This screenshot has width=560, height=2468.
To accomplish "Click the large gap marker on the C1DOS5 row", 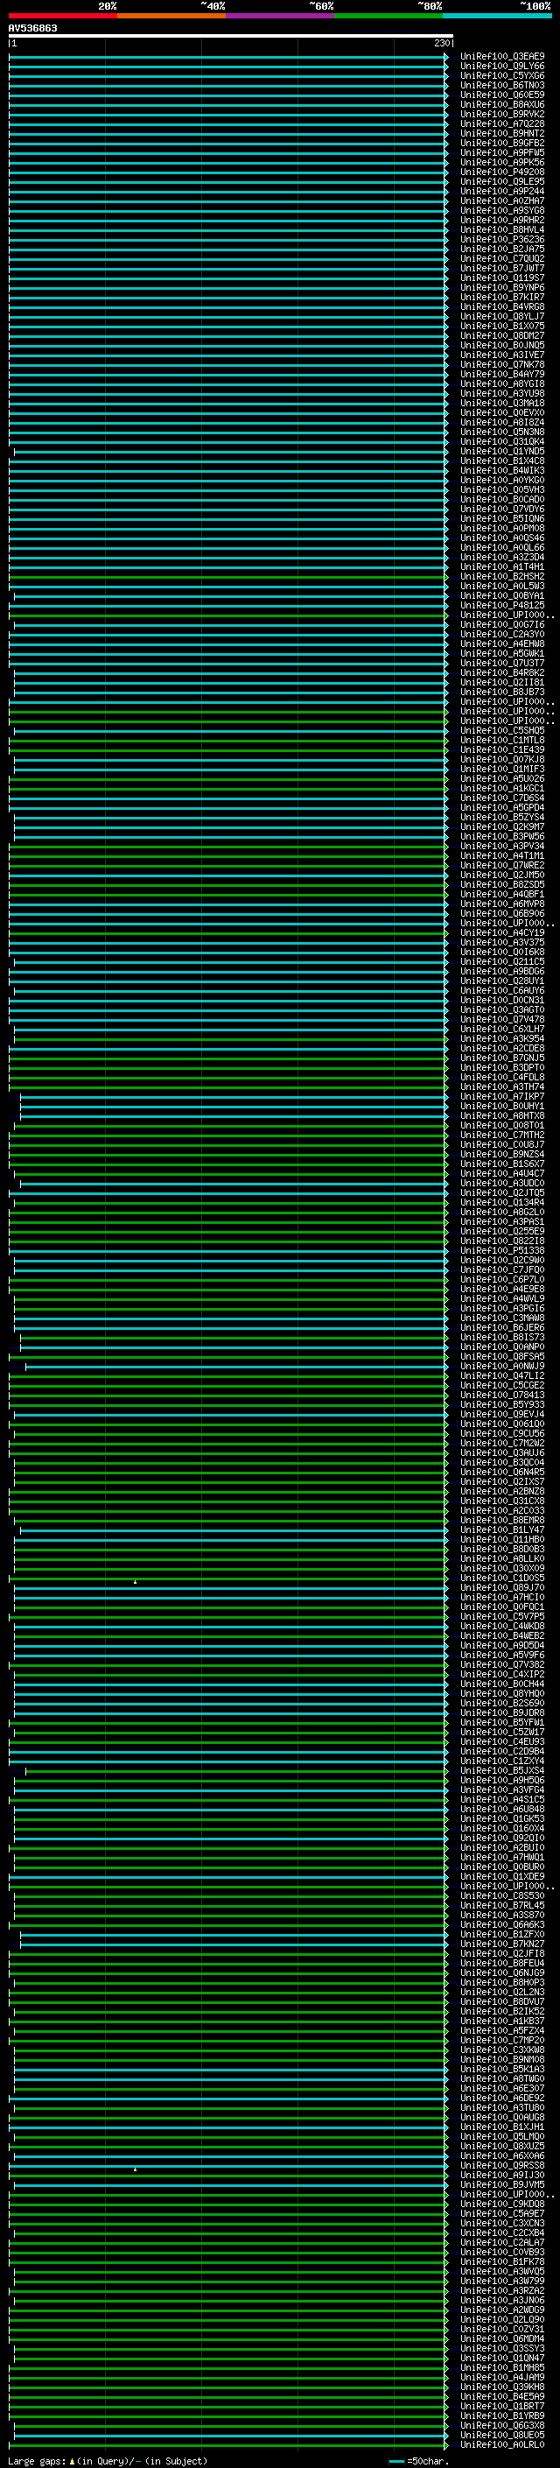I will pyautogui.click(x=135, y=1582).
